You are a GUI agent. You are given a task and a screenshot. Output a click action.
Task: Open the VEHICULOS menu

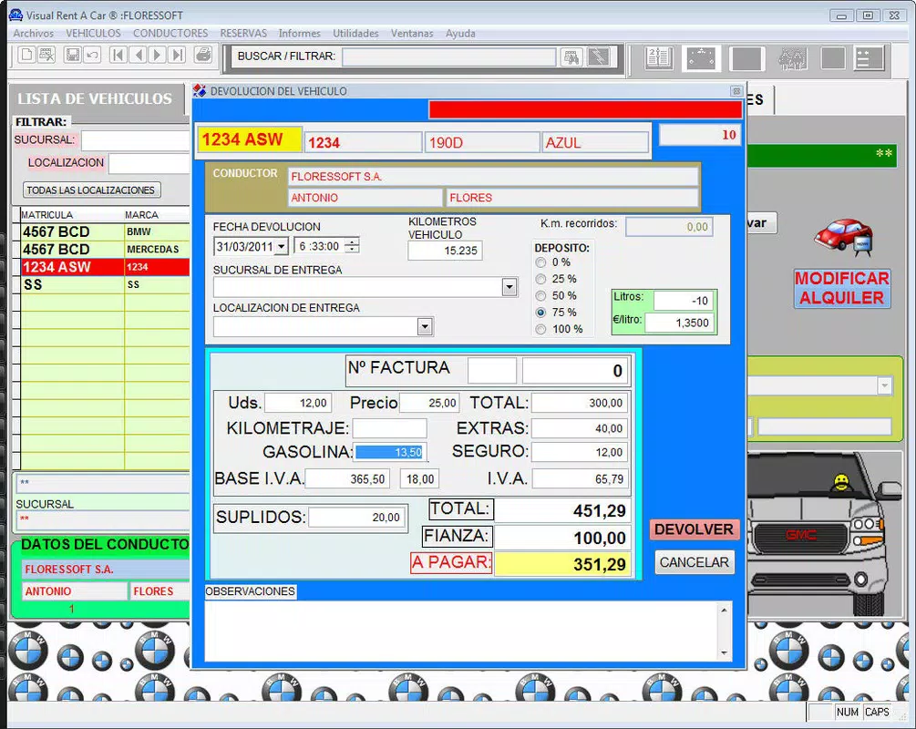(93, 34)
